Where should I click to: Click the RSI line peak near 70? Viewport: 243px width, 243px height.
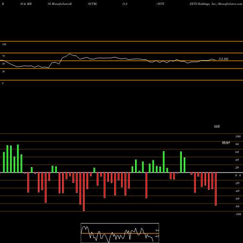coord(70,53)
